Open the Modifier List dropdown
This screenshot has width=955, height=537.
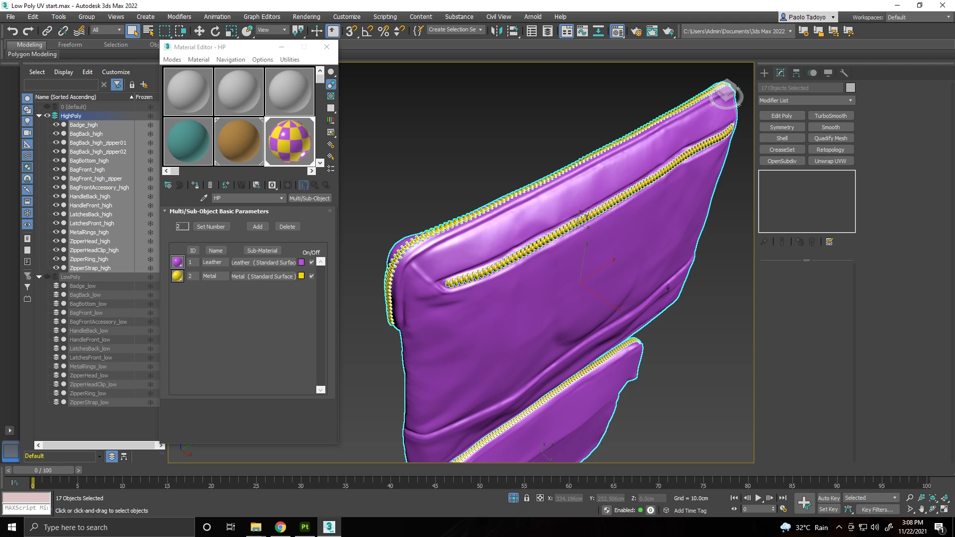(x=806, y=100)
